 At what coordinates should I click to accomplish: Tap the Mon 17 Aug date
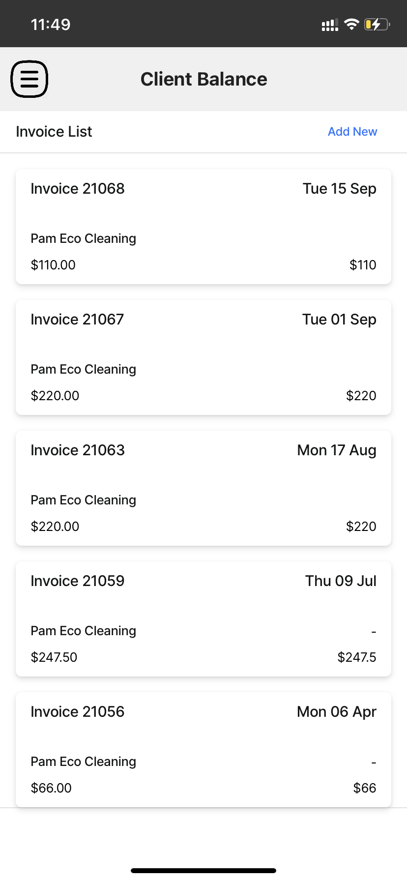point(337,450)
